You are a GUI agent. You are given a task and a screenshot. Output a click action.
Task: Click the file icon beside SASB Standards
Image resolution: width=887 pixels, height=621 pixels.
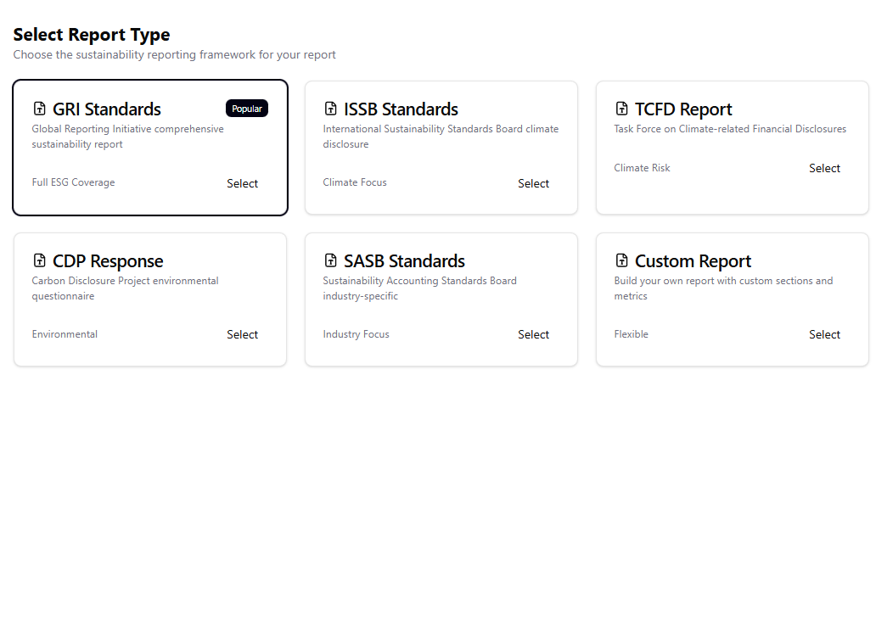pyautogui.click(x=331, y=260)
